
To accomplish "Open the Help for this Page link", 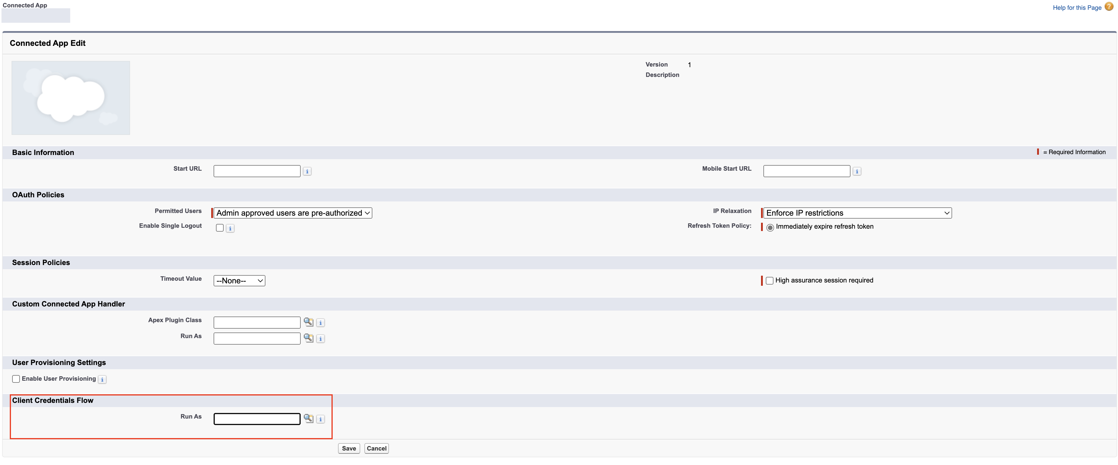I will (1077, 8).
